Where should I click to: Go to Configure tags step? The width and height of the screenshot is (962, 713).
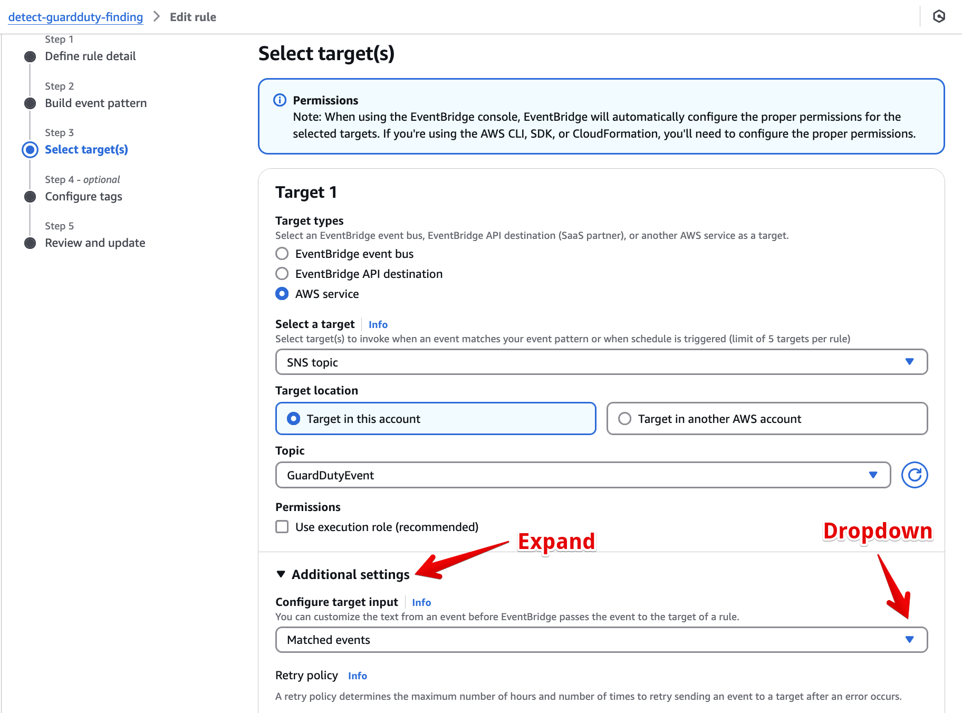(x=83, y=197)
